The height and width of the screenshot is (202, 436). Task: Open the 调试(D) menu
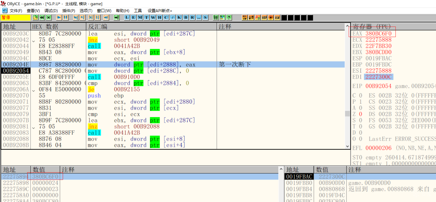tap(51, 11)
